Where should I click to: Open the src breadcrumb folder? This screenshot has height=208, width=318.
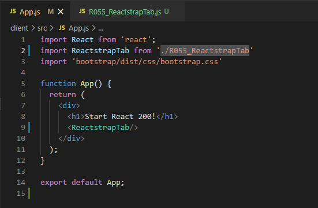(42, 28)
